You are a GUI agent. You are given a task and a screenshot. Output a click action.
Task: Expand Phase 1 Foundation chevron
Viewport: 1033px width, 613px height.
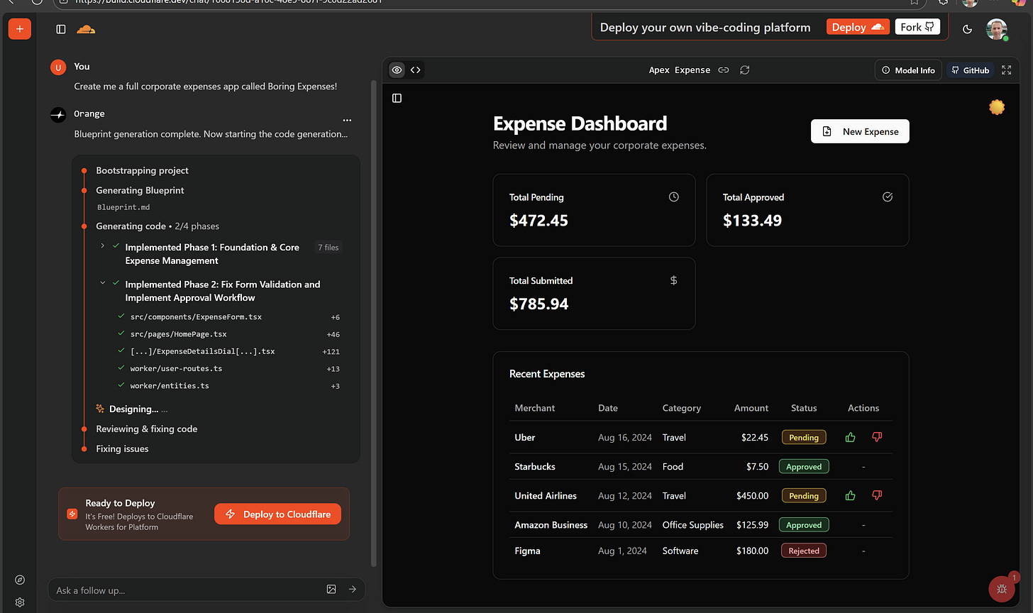103,245
